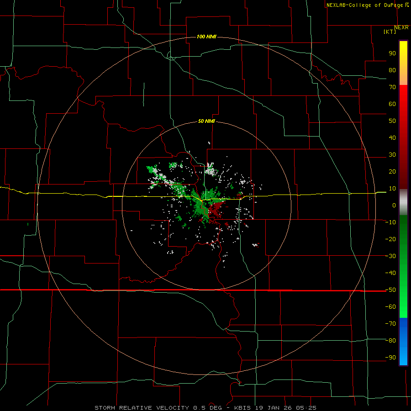Click the 30 value on the velocity scale
The width and height of the screenshot is (411, 411).
(392, 155)
